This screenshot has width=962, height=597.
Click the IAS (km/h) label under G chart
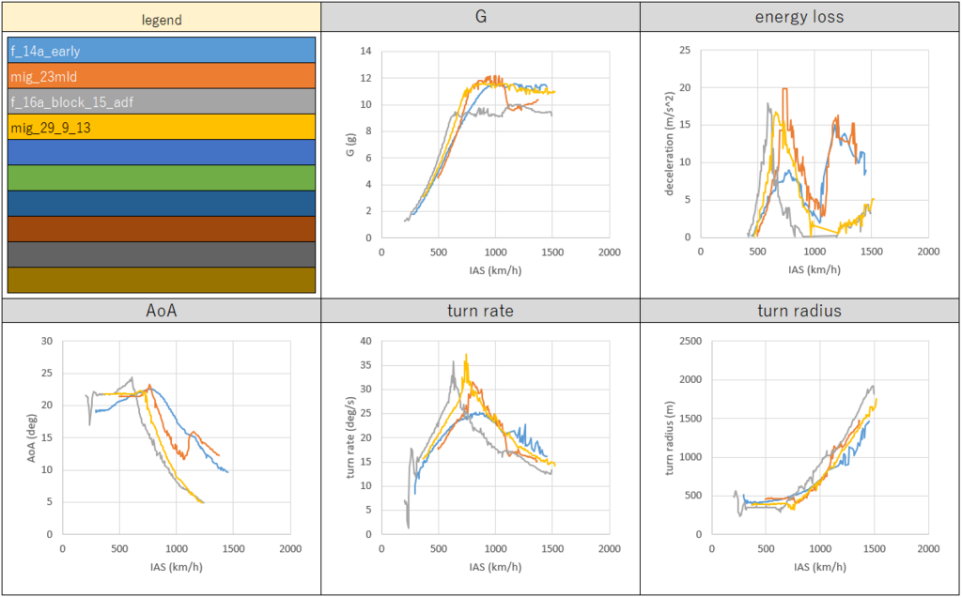495,269
